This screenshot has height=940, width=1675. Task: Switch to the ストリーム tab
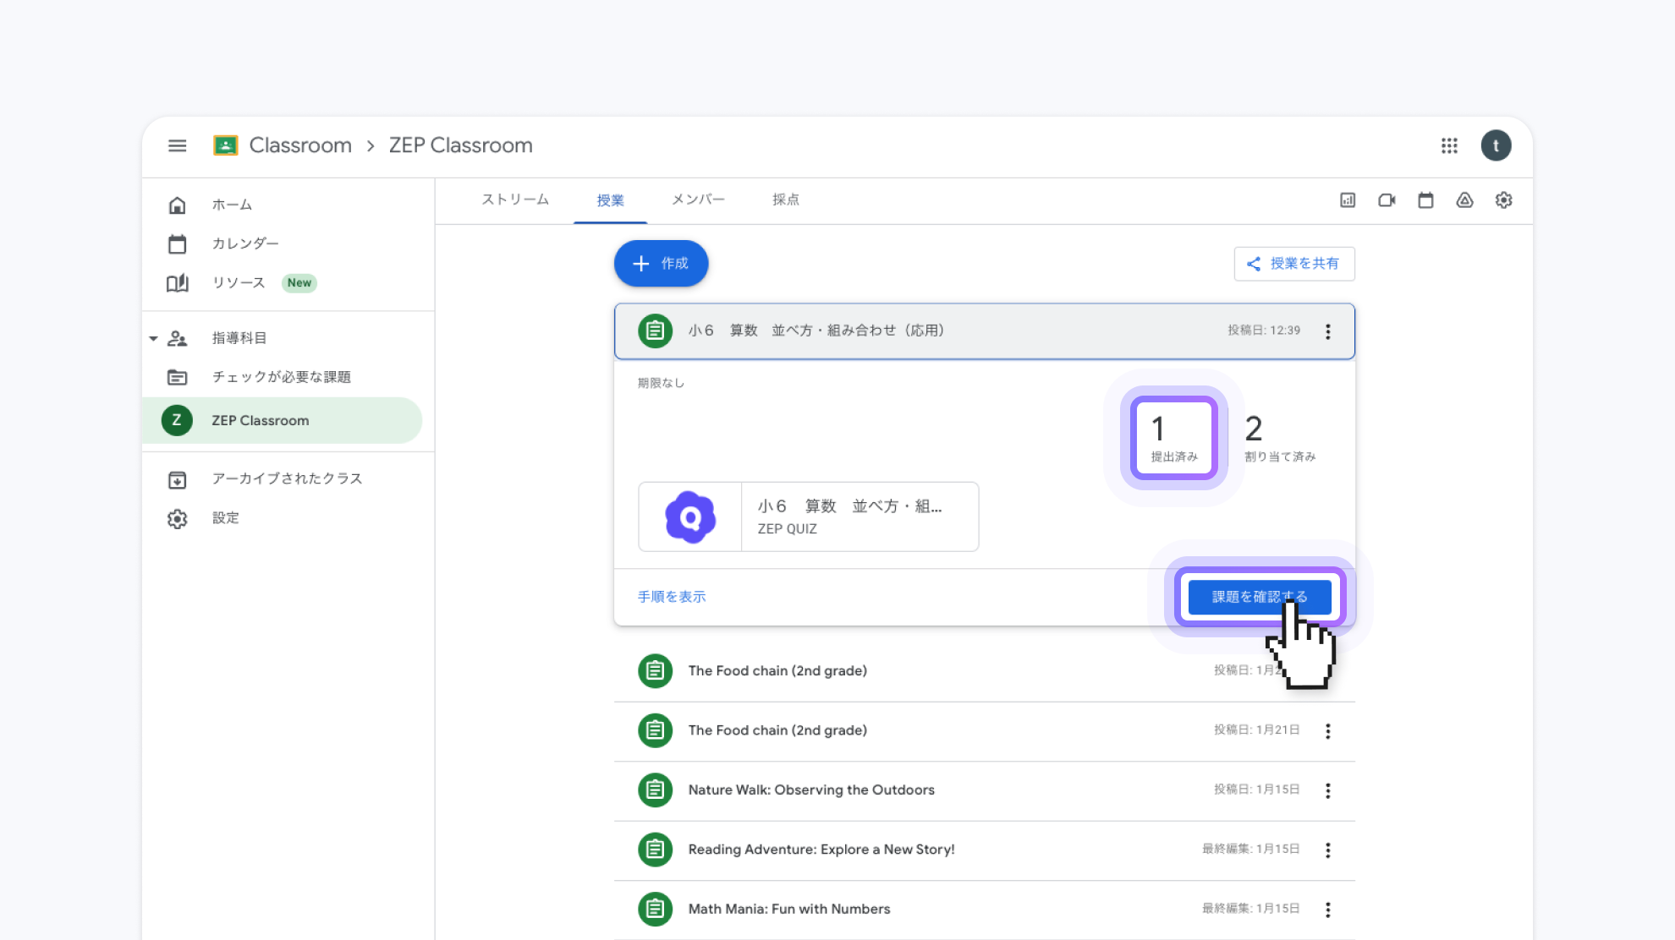pos(515,200)
